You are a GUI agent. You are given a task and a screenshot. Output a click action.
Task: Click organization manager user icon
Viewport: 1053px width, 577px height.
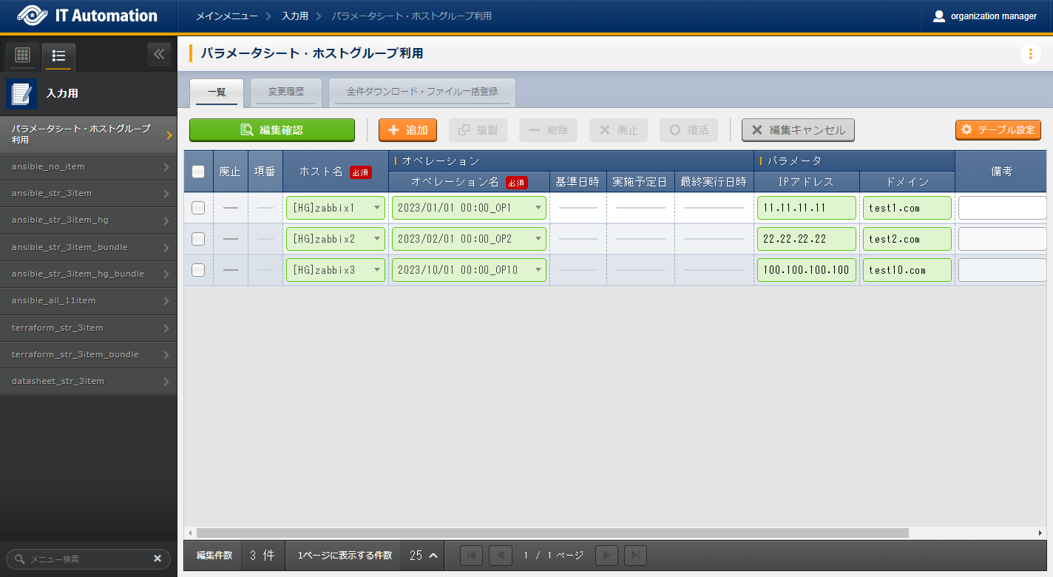939,16
